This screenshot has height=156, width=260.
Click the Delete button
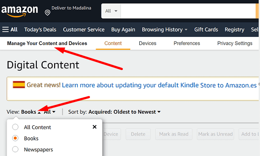138,134
